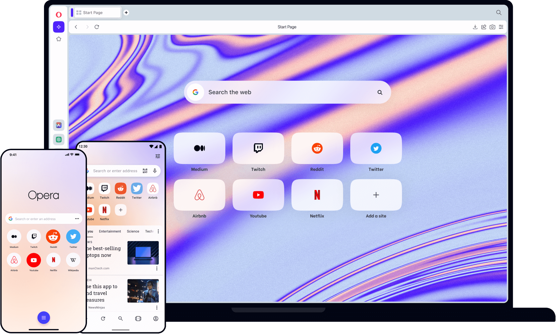
Task: Open the tab switcher showing 2 tabs
Action: click(x=138, y=318)
